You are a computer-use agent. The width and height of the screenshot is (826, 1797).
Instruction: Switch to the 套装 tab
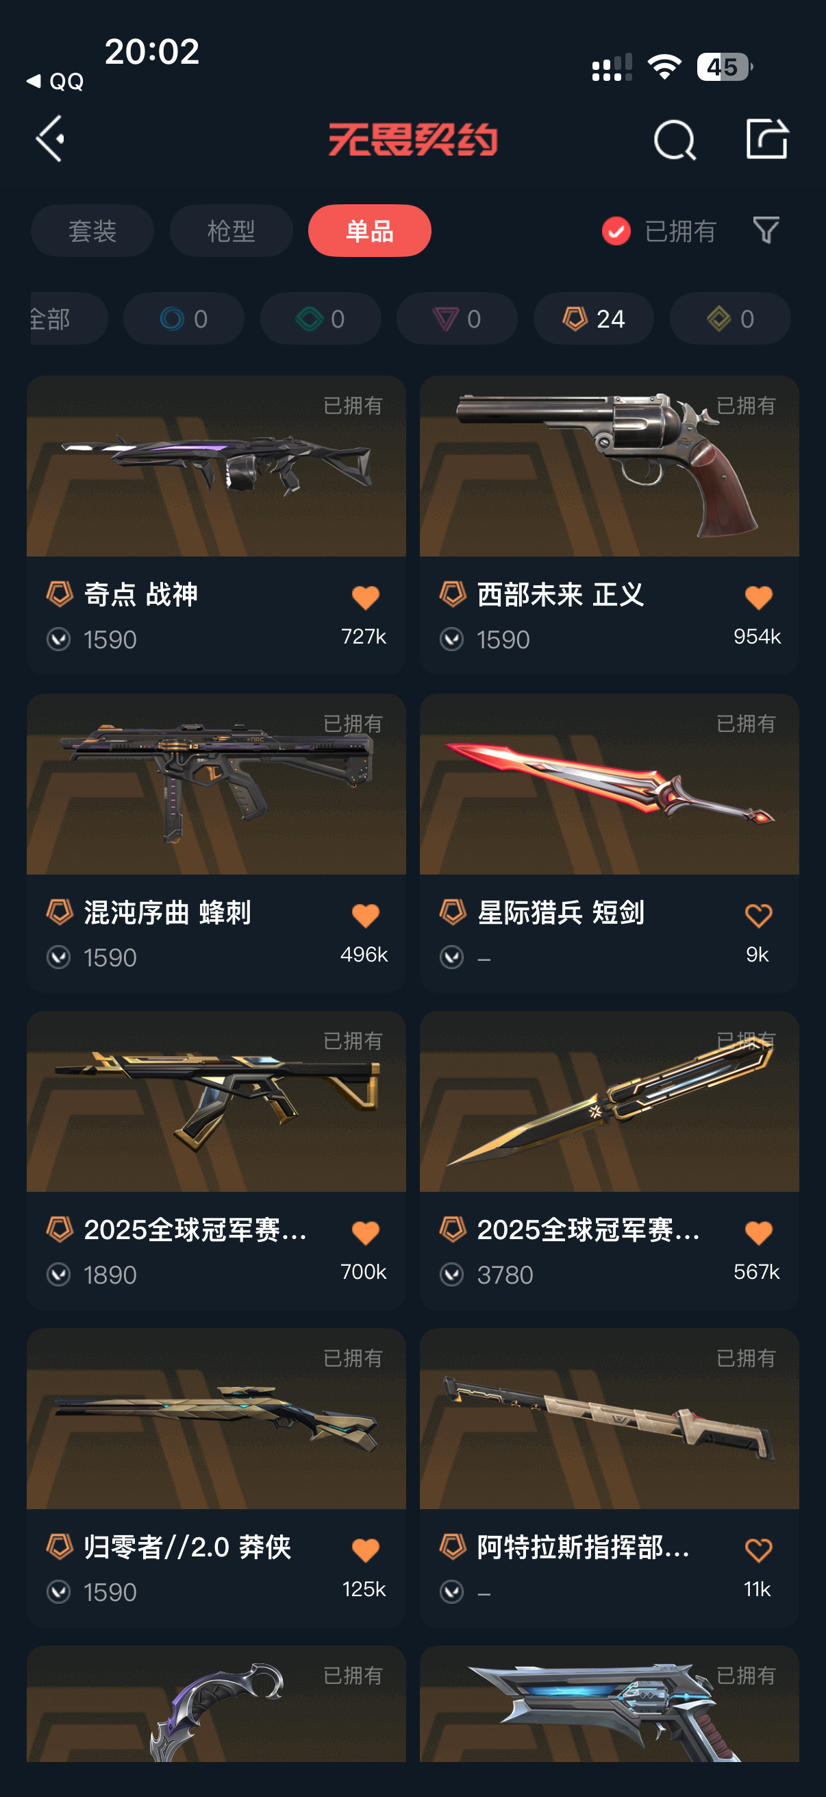coord(92,231)
